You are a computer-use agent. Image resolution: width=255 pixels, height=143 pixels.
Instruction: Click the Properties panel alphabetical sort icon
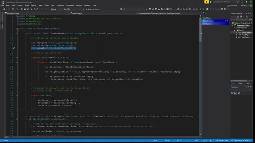[x=235, y=93]
